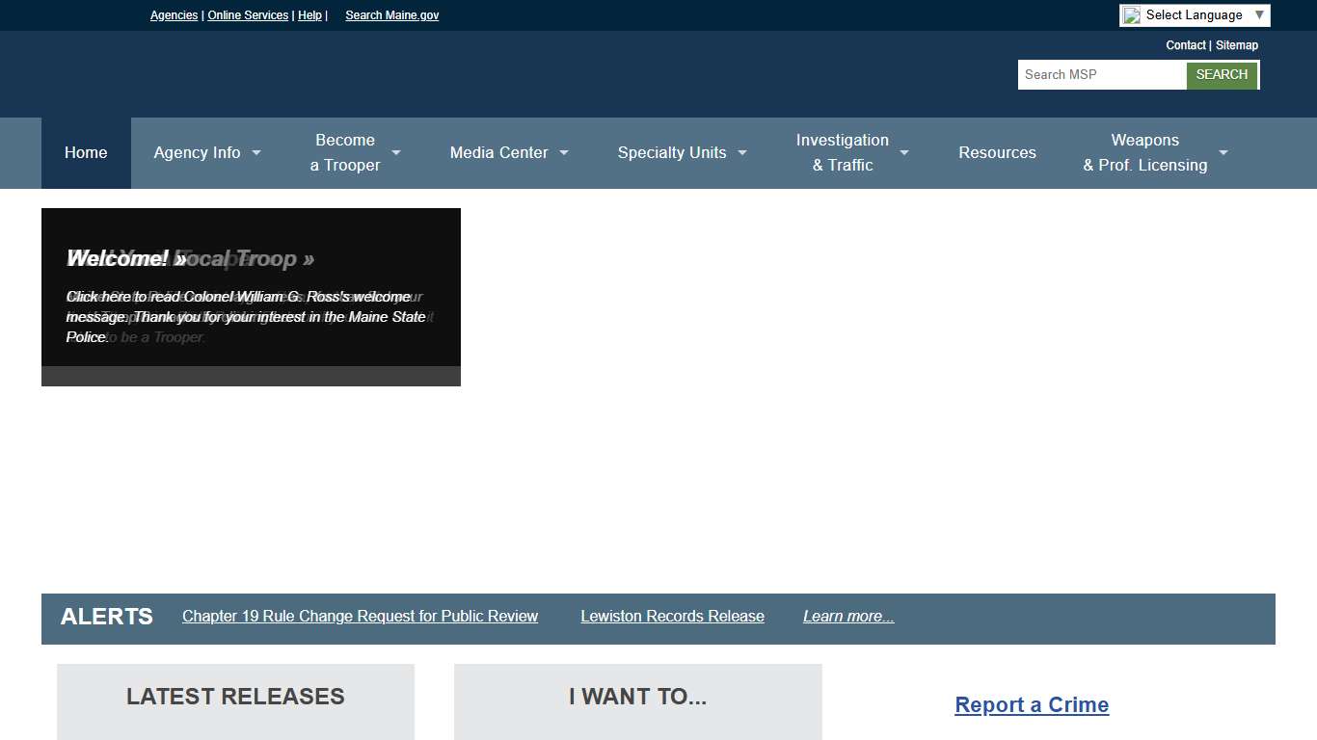Image resolution: width=1317 pixels, height=740 pixels.
Task: Go to the Home tab
Action: point(86,153)
